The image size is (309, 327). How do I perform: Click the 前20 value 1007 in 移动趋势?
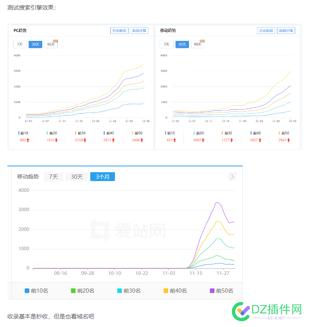(x=197, y=140)
